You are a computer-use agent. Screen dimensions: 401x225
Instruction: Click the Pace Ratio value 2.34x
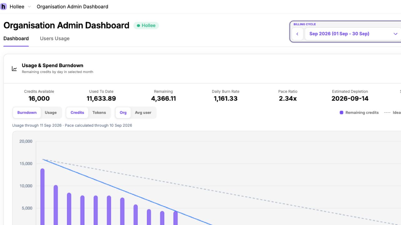(288, 99)
